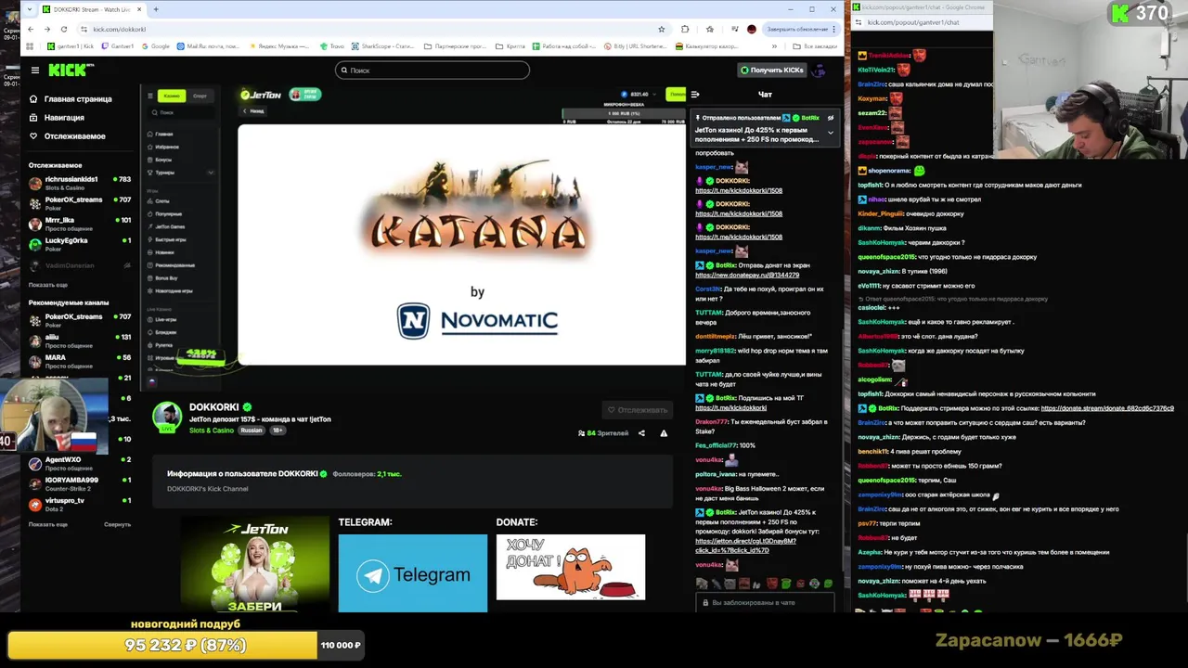Viewport: 1188px width, 668px height.
Task: Click the Slots & Casino category link
Action: click(x=212, y=430)
